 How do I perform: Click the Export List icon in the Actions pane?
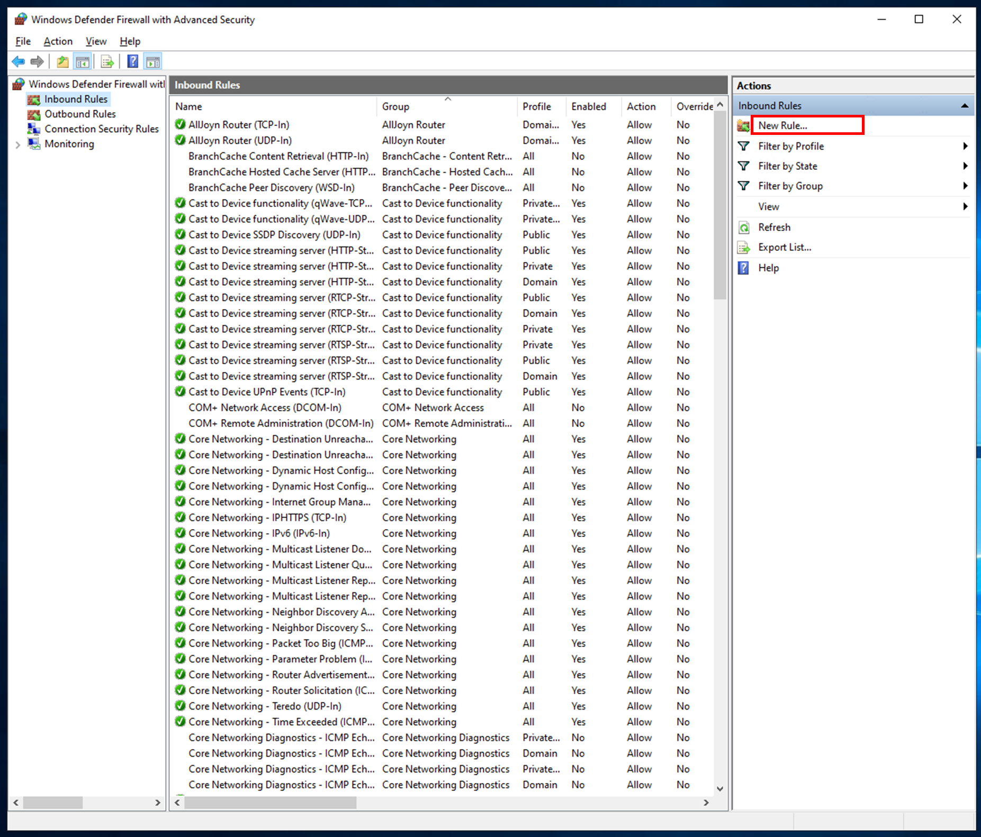744,248
